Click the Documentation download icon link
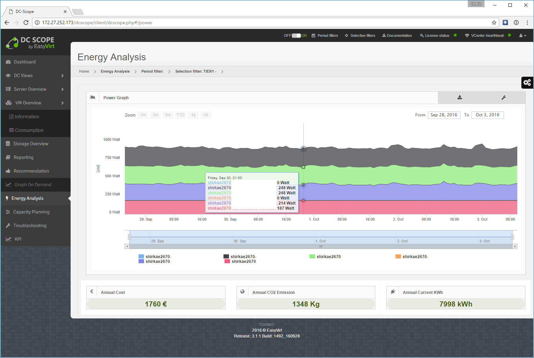The width and height of the screenshot is (534, 358). pyautogui.click(x=397, y=35)
